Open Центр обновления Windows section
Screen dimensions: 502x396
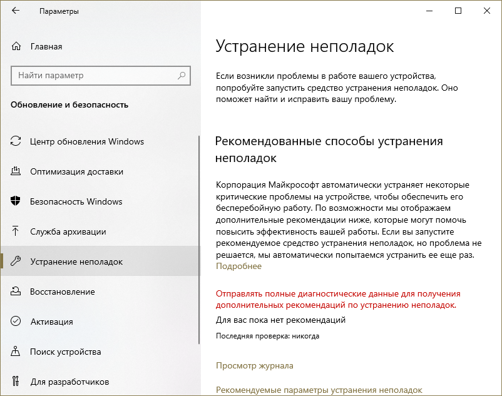(x=87, y=141)
